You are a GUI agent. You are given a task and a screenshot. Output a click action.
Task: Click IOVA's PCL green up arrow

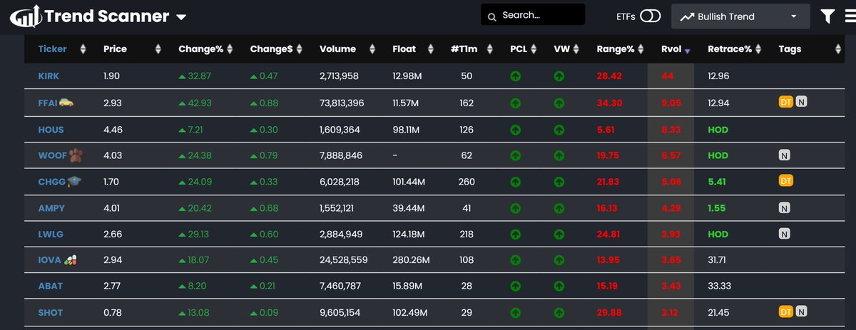click(516, 260)
